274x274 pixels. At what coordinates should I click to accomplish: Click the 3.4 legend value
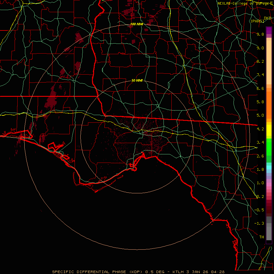tap(260, 142)
